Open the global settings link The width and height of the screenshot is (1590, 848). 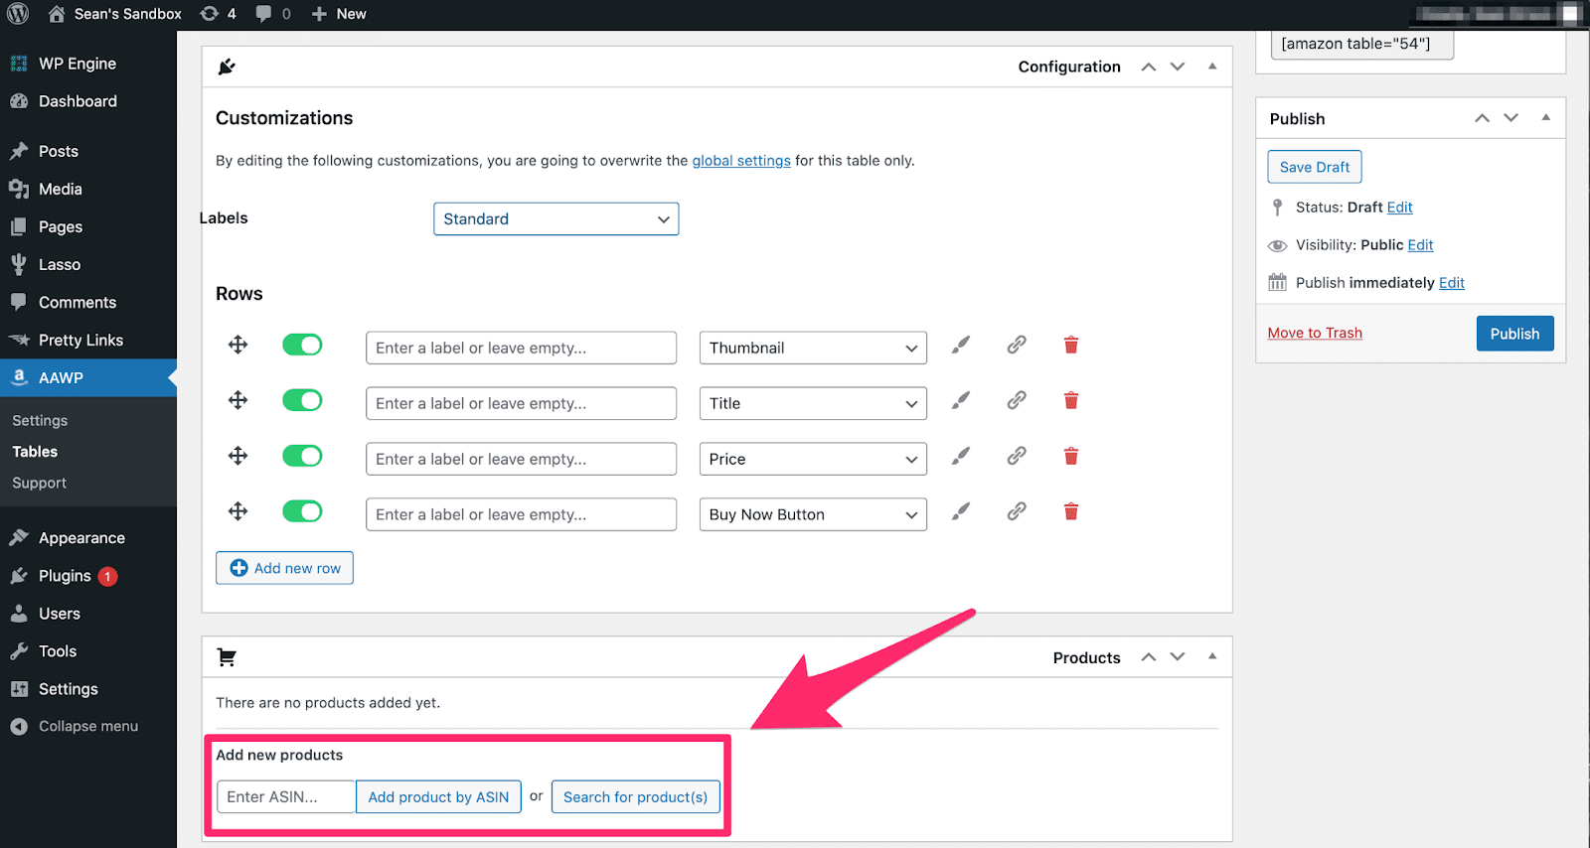click(741, 161)
